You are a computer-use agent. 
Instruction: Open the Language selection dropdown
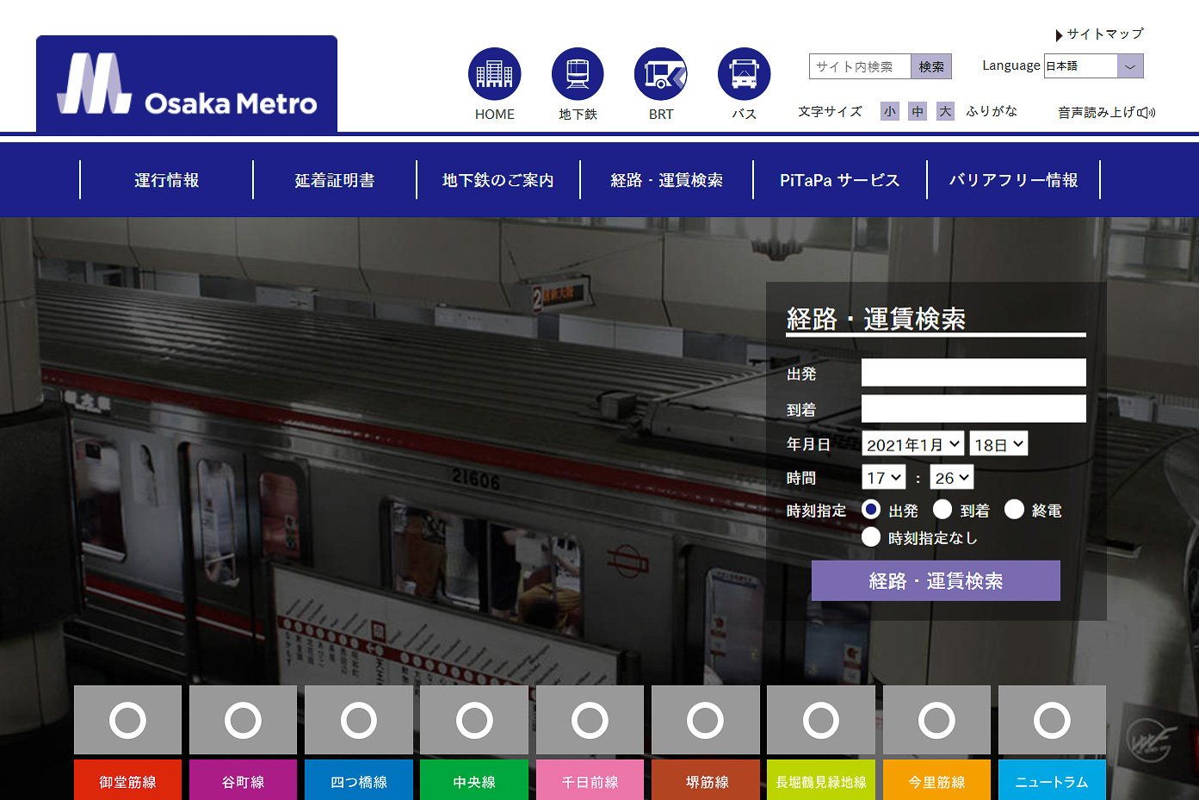1093,65
